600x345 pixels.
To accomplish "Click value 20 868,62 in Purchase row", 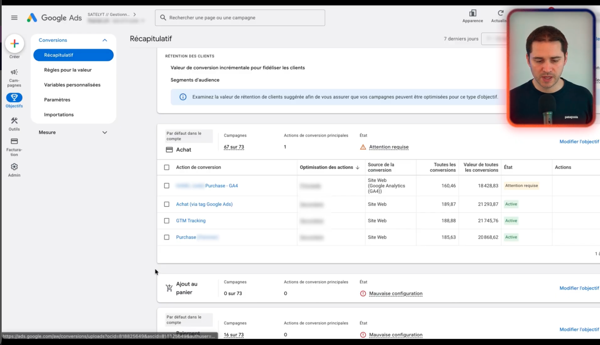I will [x=488, y=237].
